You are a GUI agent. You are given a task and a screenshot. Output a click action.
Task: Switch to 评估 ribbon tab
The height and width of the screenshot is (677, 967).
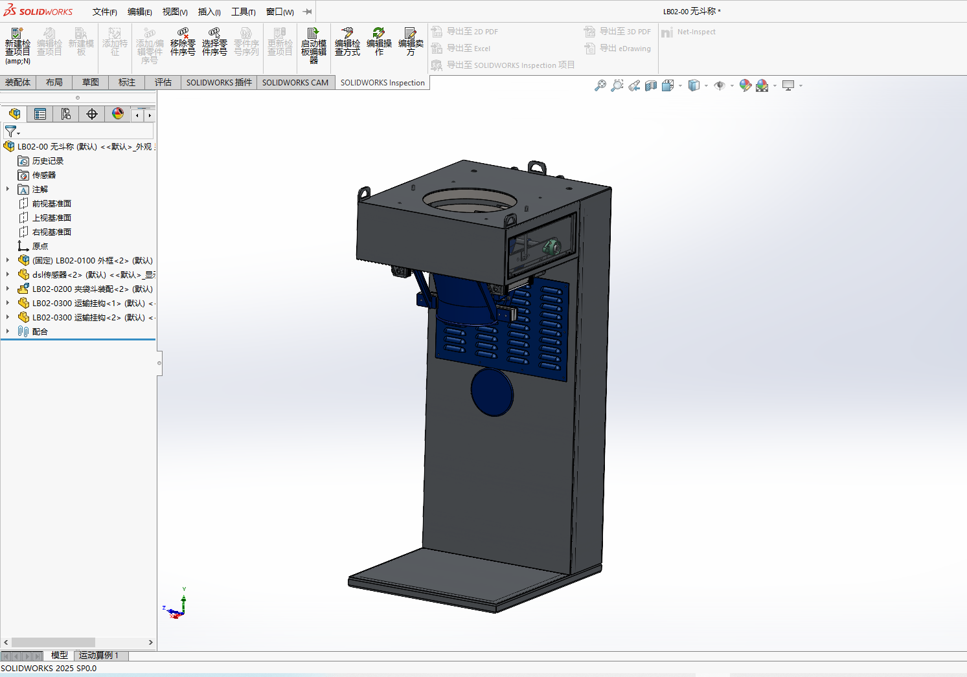[163, 82]
